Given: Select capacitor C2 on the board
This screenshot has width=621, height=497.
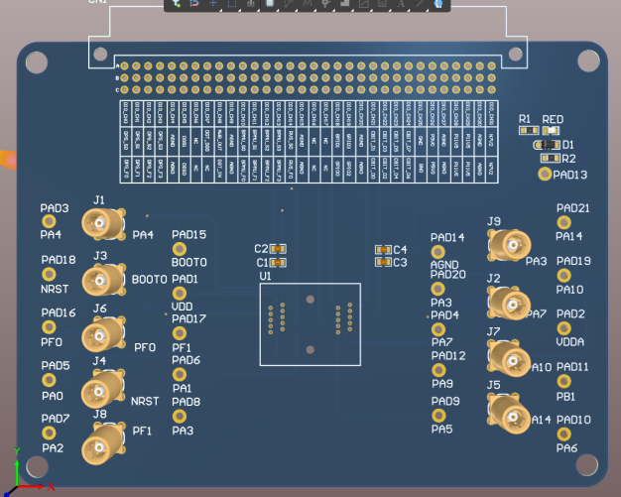Looking at the screenshot, I should coord(279,249).
